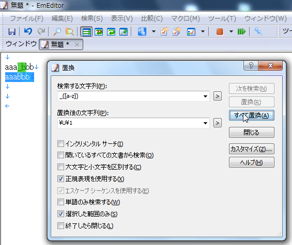Click the ヘルプ(H) button
Screen dimensions: 292x245
coord(251,162)
